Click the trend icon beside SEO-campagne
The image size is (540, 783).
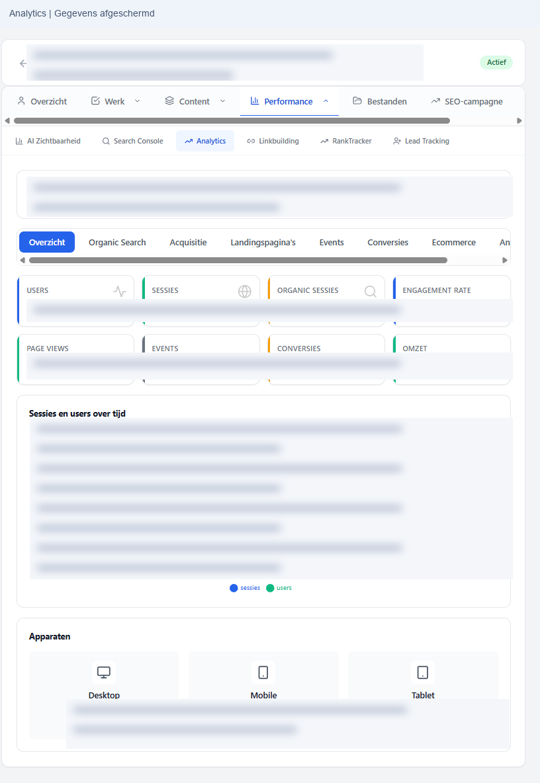point(435,101)
